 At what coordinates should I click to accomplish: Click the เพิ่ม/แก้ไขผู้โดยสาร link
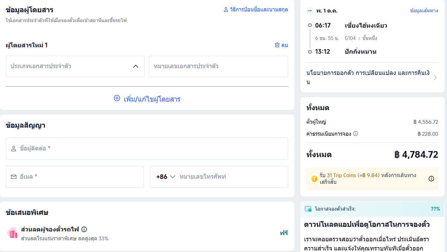(x=152, y=99)
